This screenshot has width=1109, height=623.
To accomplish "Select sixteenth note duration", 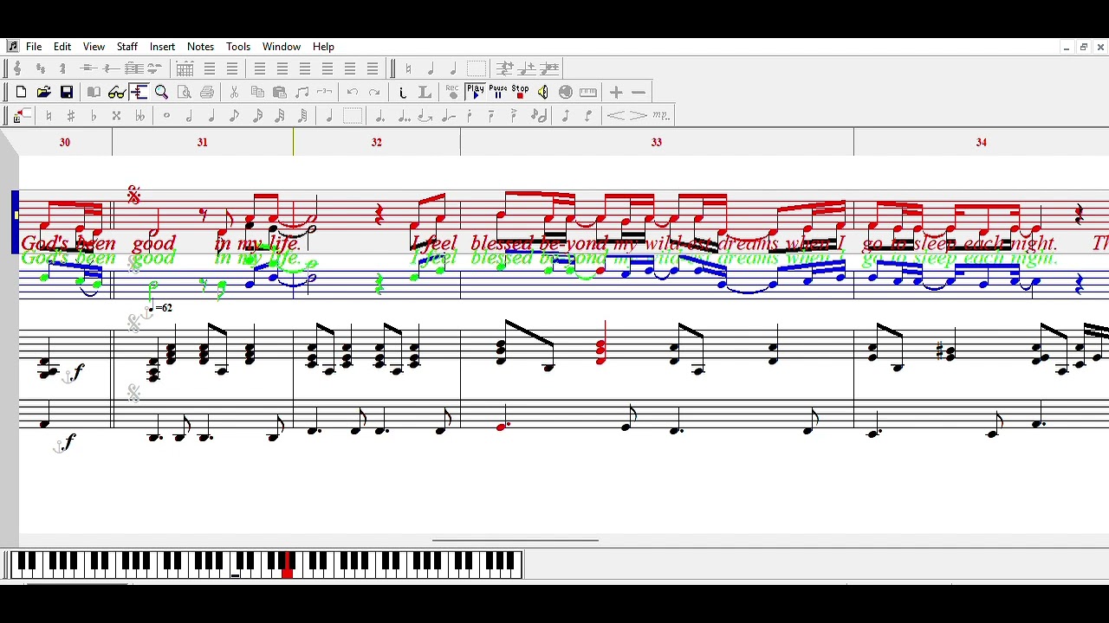I will pyautogui.click(x=257, y=116).
